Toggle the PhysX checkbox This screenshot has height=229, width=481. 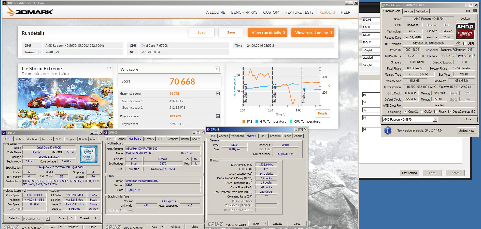click(x=436, y=111)
